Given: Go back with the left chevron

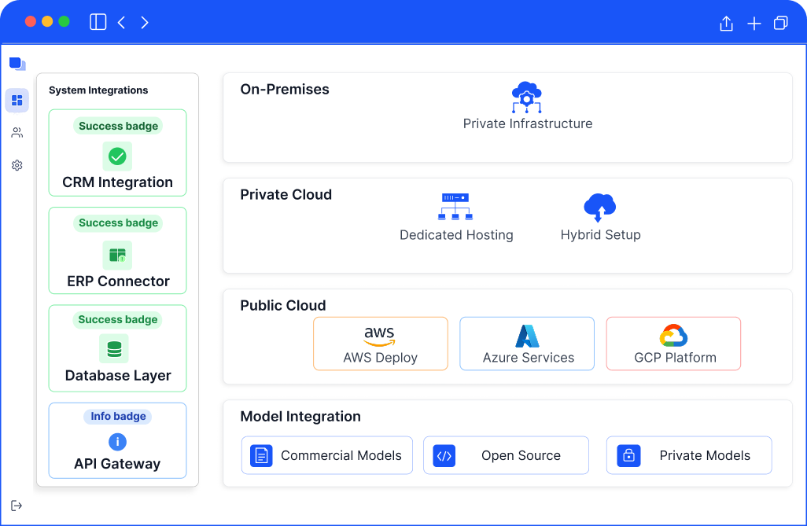Looking at the screenshot, I should pos(121,22).
